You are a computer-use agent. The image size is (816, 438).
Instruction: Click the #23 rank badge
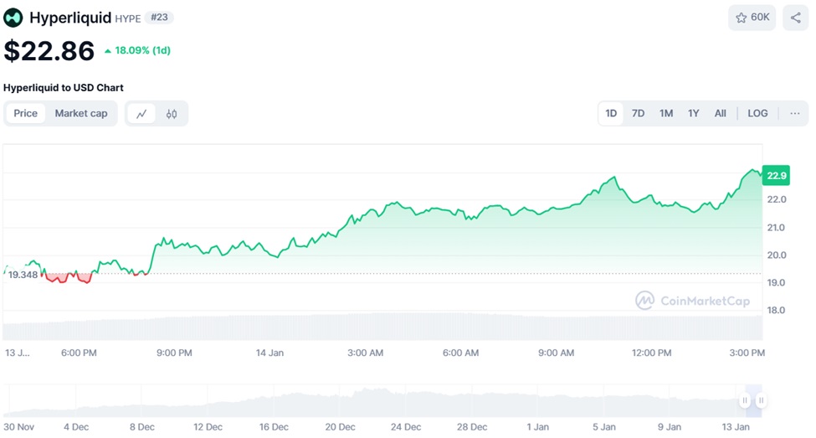tap(159, 18)
